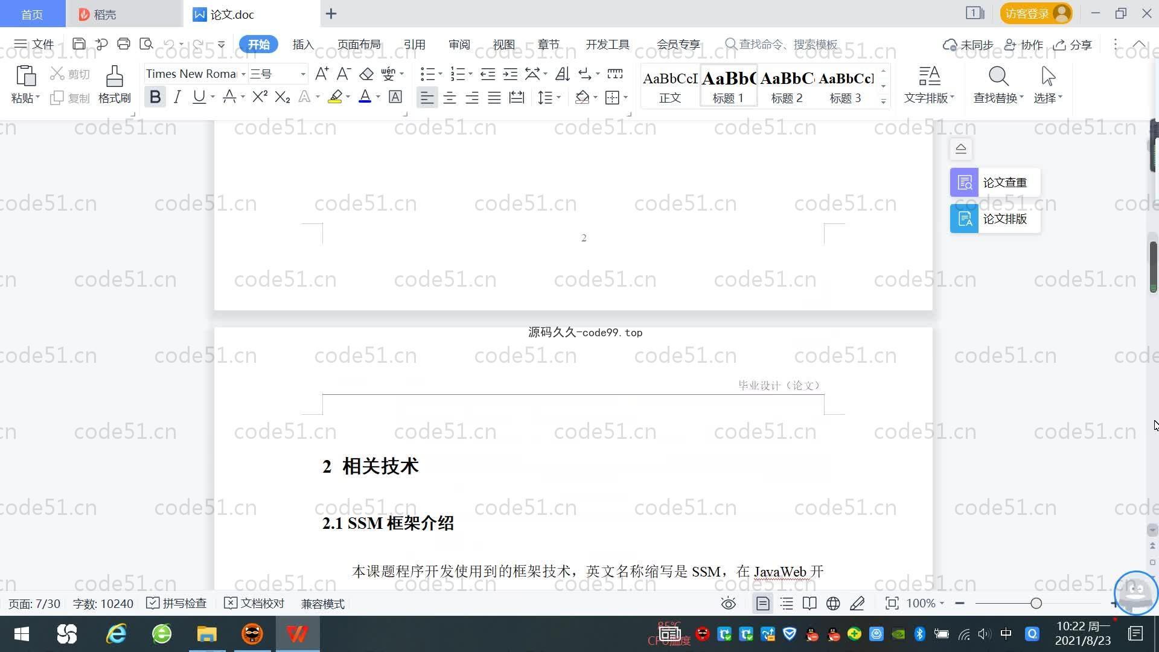Apply subscript formatting
Screen dimensions: 1159x652
point(283,97)
